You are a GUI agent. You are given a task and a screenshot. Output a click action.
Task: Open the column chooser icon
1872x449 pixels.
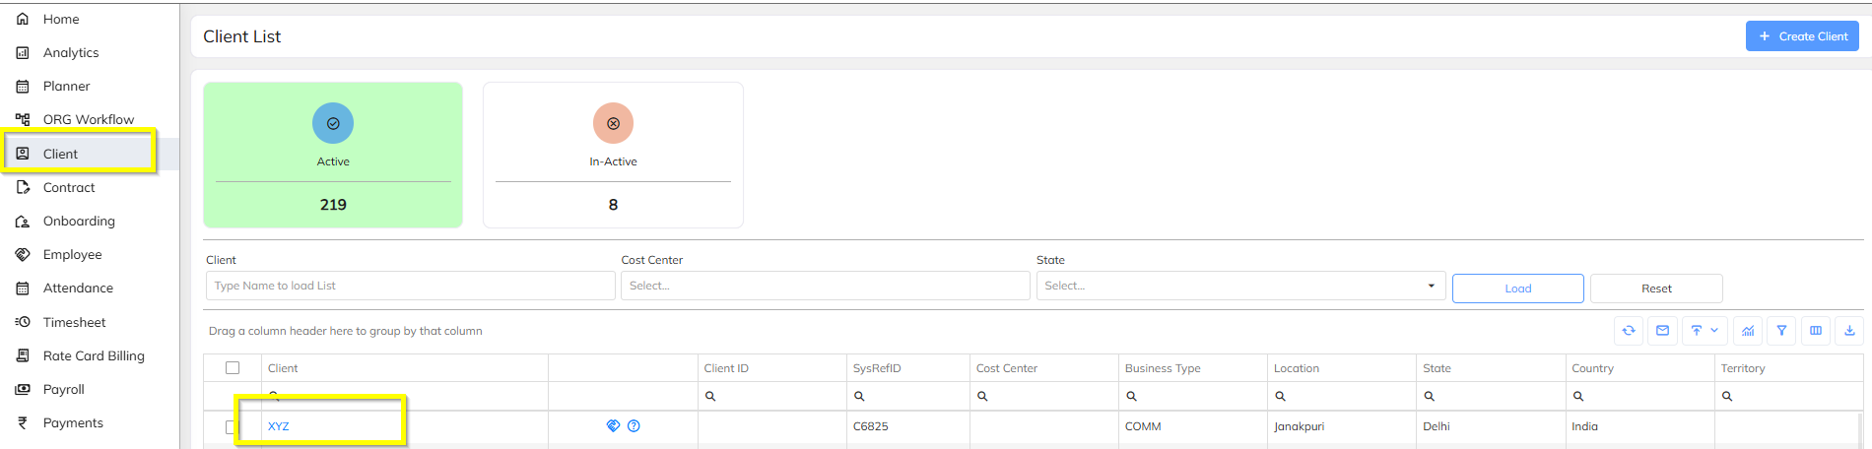tap(1816, 331)
